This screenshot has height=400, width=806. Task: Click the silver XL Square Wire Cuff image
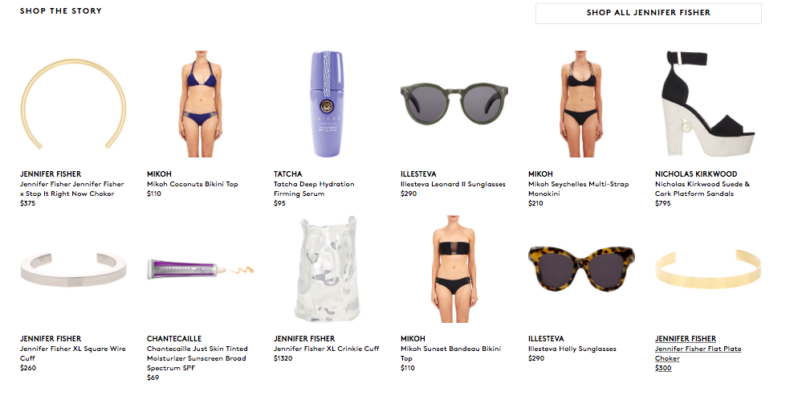(74, 269)
